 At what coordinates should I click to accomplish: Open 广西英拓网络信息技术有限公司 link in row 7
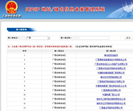pyautogui.click(x=111, y=82)
